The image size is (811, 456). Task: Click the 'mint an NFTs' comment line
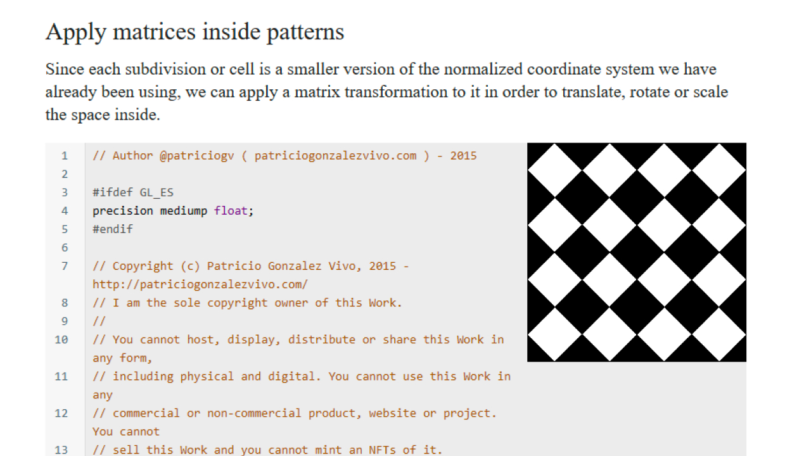(267, 450)
